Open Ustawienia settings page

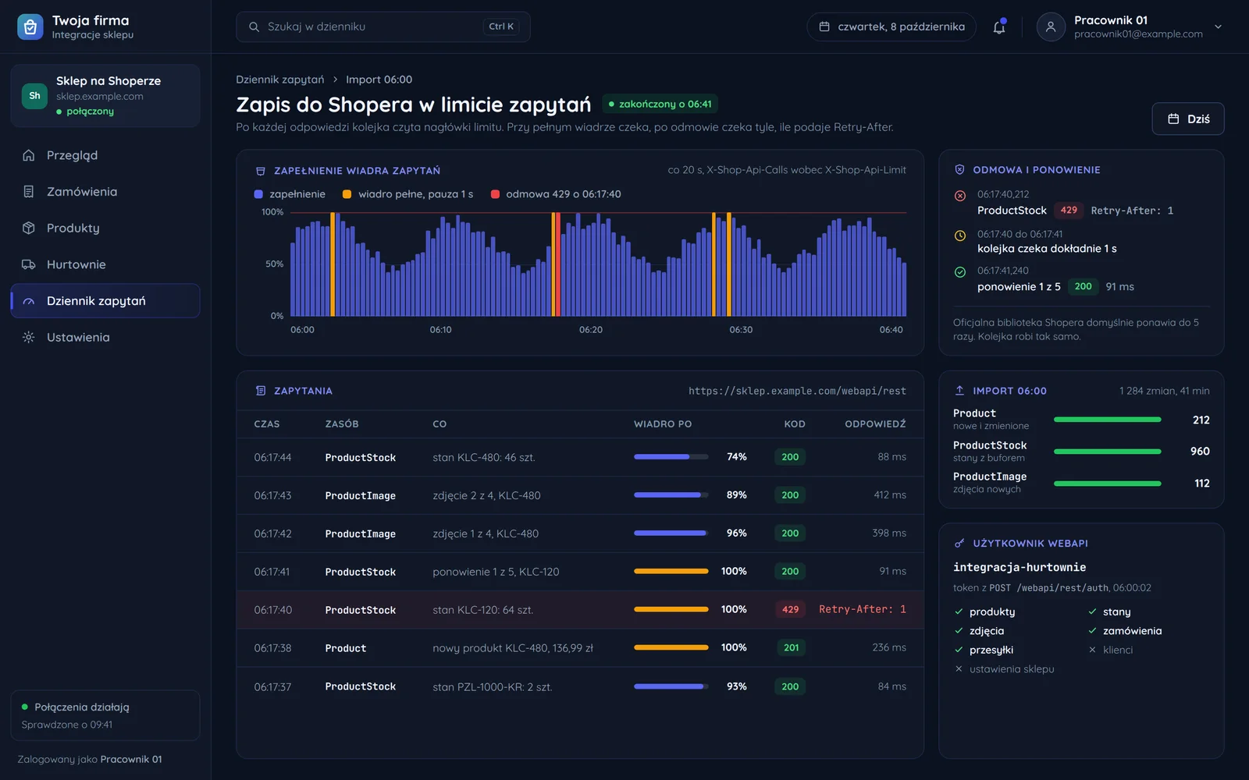tap(105, 337)
